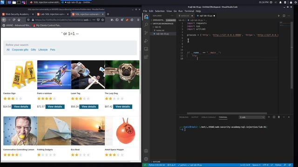Image resolution: width=298 pixels, height=167 pixels.
Task: Click Firefox back button
Action: click(x=4, y=19)
